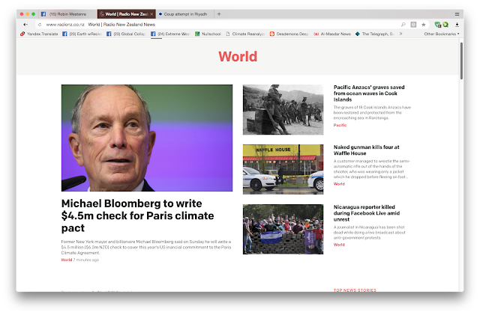Image resolution: width=480 pixels, height=315 pixels.
Task: Expand hidden bookmarks with the double chevron
Action: [400, 34]
